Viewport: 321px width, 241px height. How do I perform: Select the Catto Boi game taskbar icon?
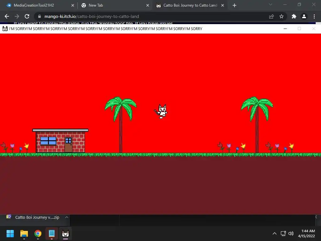[66, 233]
